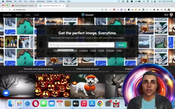Open the woman with antlers photo
175x109 pixels.
[115, 86]
